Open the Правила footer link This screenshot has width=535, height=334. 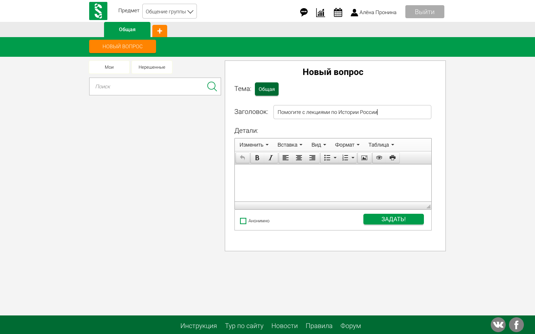tap(319, 325)
